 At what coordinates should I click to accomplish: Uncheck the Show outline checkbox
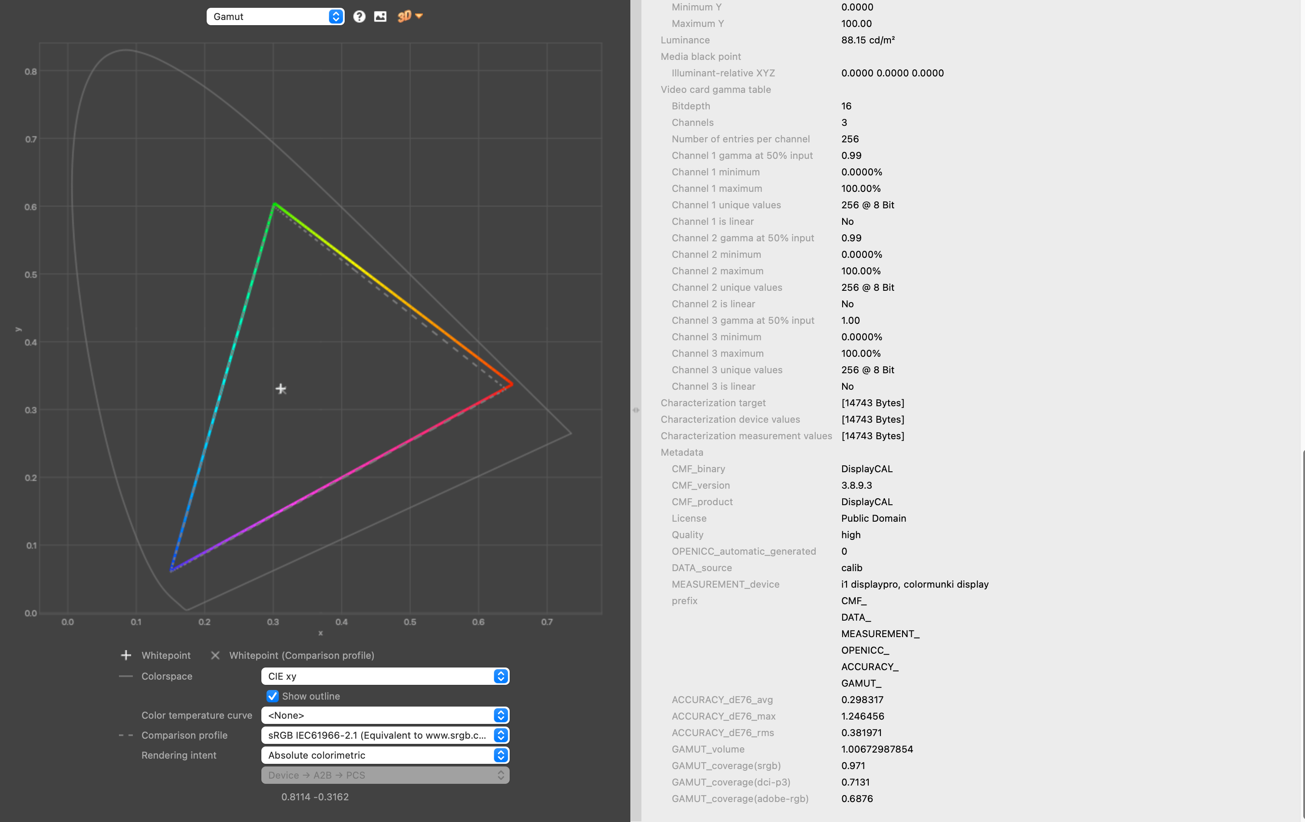click(x=273, y=696)
